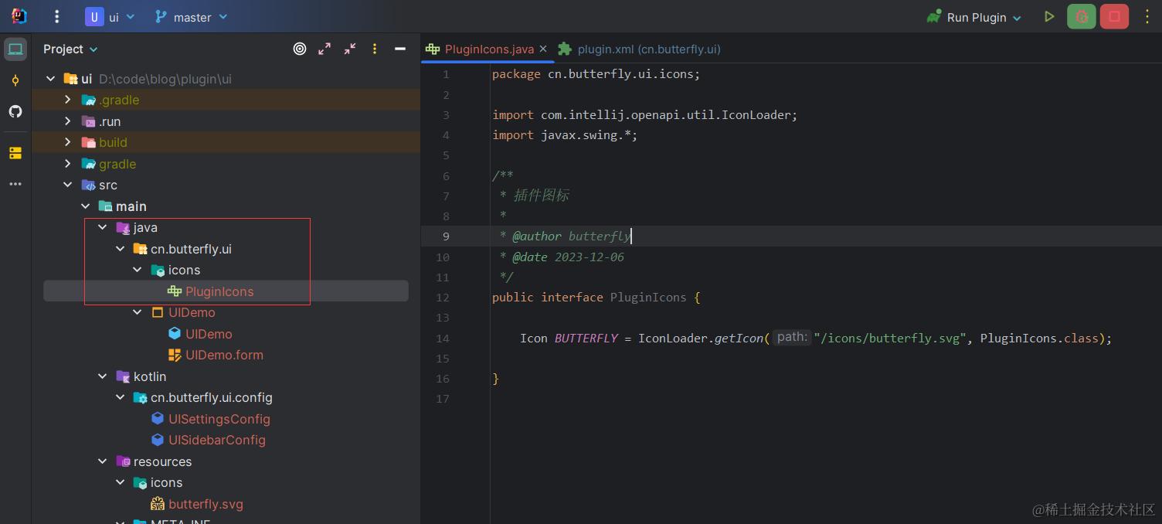Open butterfly.svg in resources icons
Viewport: 1162px width, 524px height.
pyautogui.click(x=206, y=504)
